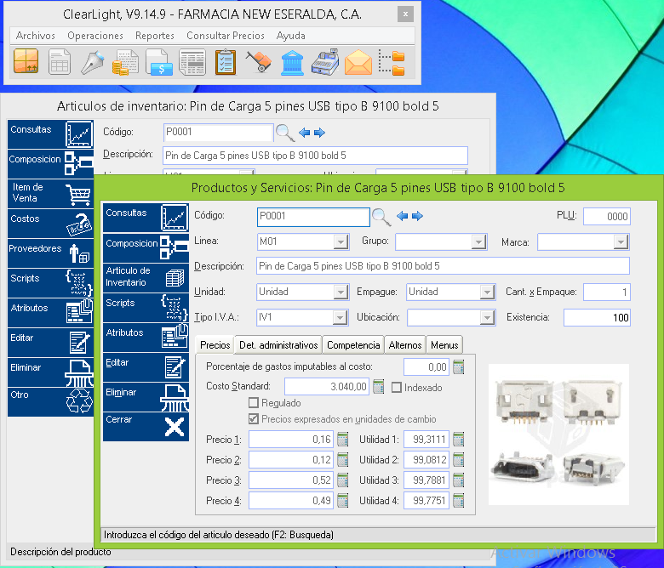664x568 pixels.
Task: Switch to the Competencia tab
Action: [x=353, y=345]
